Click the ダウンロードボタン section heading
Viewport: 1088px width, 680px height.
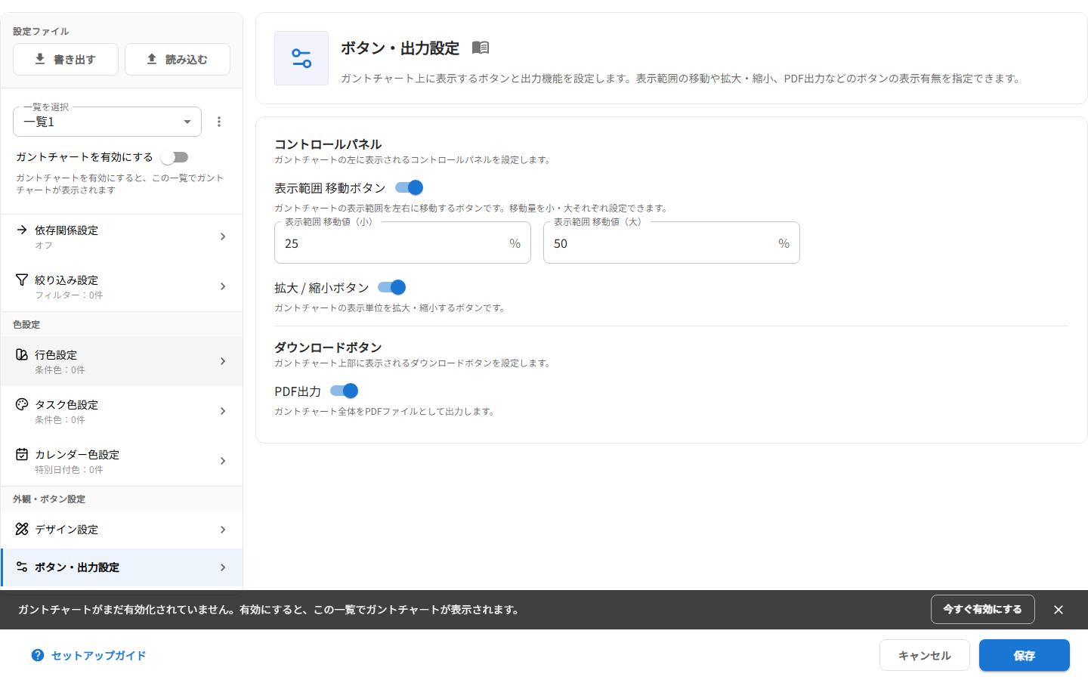328,347
